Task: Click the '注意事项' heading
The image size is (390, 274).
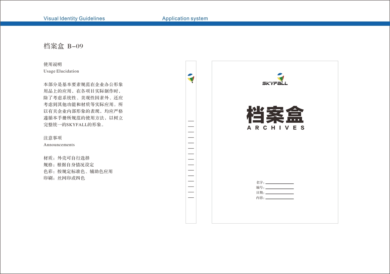Action: point(53,138)
